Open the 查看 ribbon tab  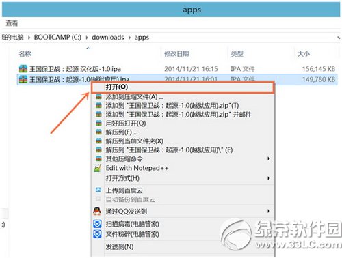coord(12,23)
